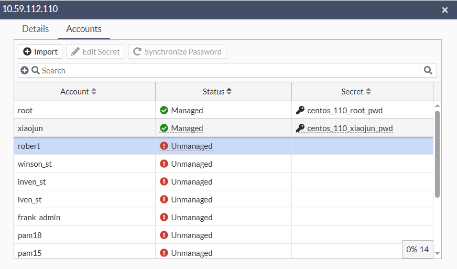The height and width of the screenshot is (269, 457).
Task: Click the Unmanaged warning icon for iven_st
Action: pyautogui.click(x=164, y=199)
